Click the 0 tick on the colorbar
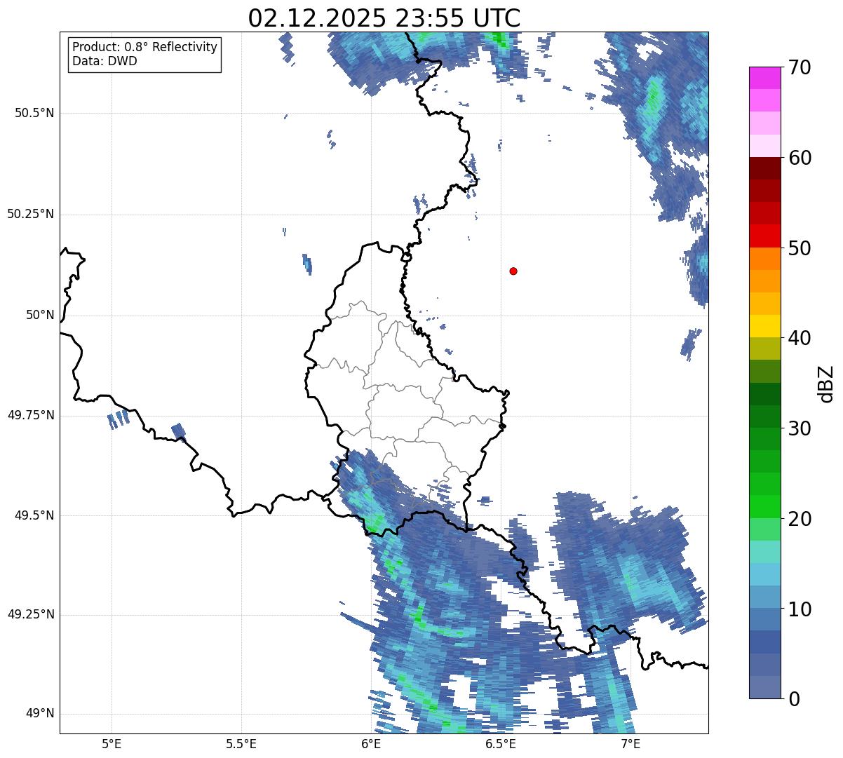The image size is (843, 758). click(796, 698)
